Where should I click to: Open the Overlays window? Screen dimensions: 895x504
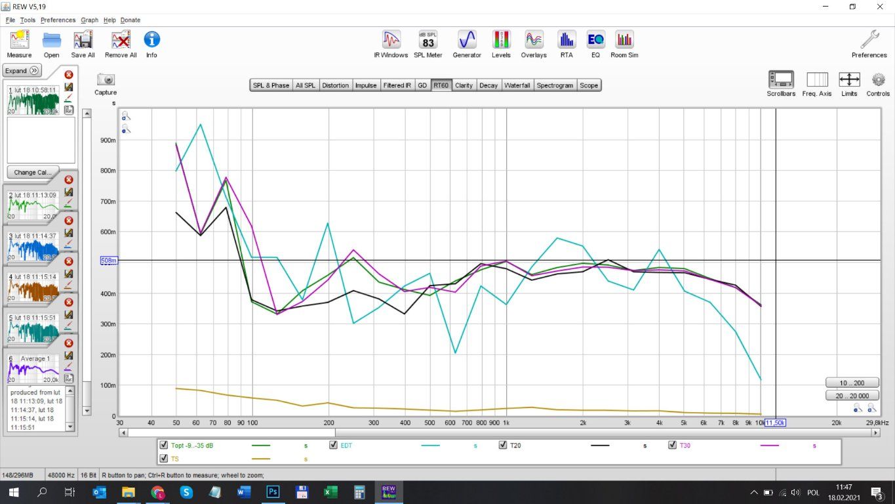(534, 44)
